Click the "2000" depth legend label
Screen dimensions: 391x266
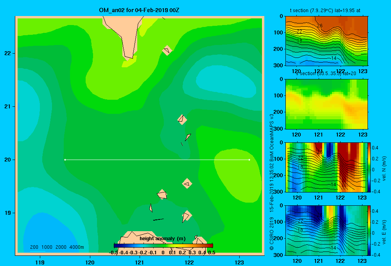tap(61, 247)
